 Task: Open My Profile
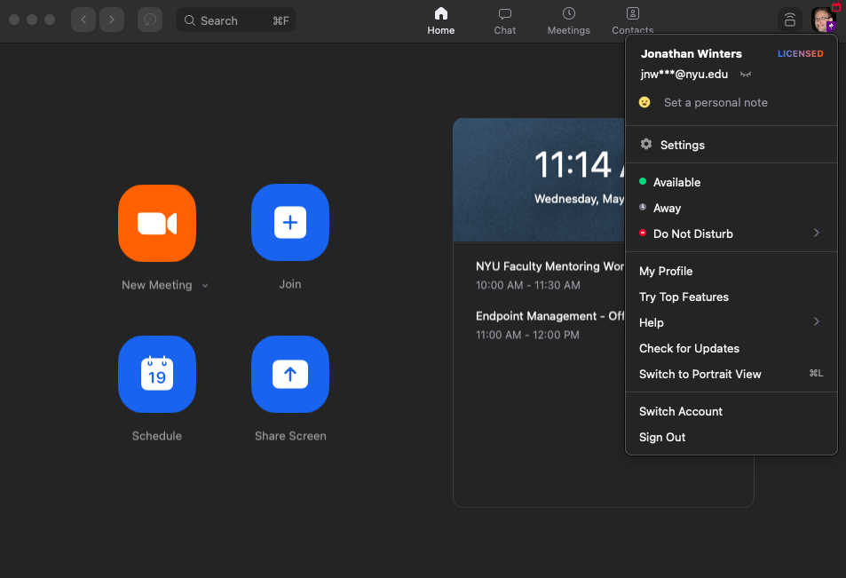point(731,271)
